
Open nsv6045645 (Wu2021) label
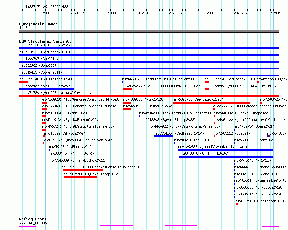pos(252,160)
